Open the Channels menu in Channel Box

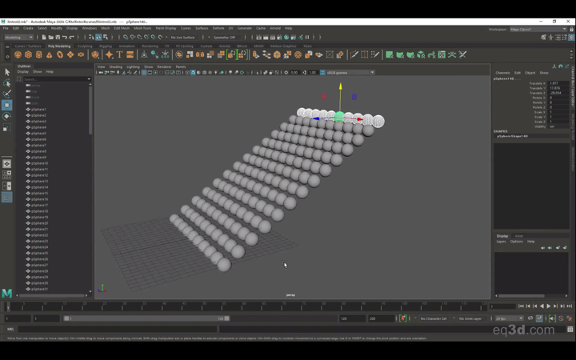pos(502,73)
